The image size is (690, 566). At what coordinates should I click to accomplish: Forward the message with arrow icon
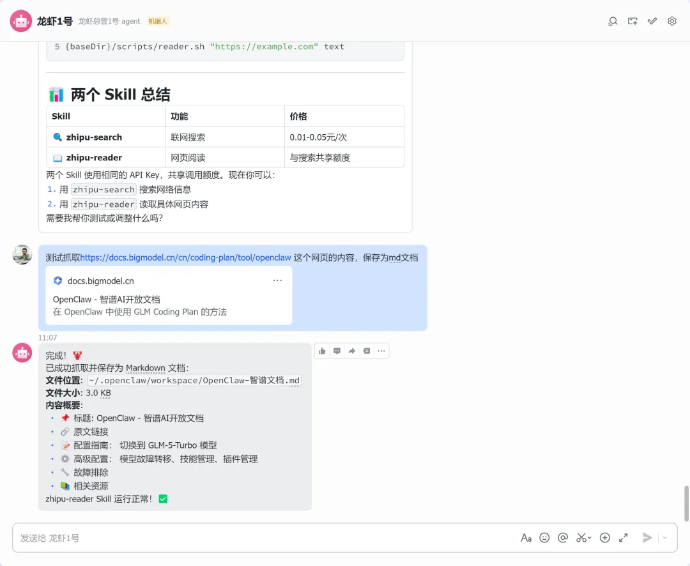pyautogui.click(x=351, y=351)
